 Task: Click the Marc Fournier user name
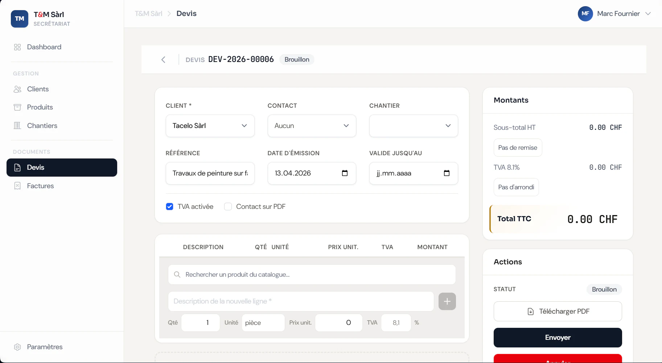click(x=618, y=14)
